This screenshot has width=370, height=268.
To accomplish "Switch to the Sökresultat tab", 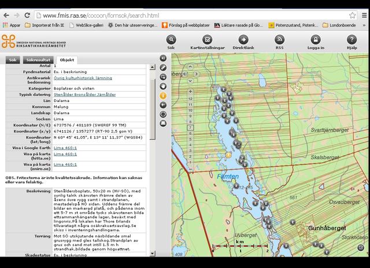I will click(38, 60).
